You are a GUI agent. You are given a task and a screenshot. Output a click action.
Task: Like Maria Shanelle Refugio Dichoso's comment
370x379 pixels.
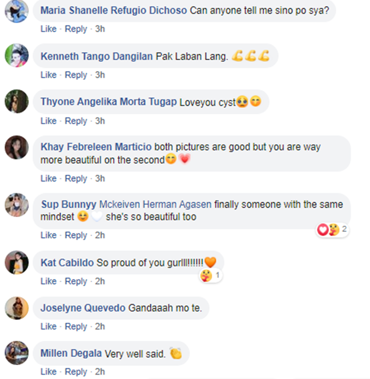(48, 29)
